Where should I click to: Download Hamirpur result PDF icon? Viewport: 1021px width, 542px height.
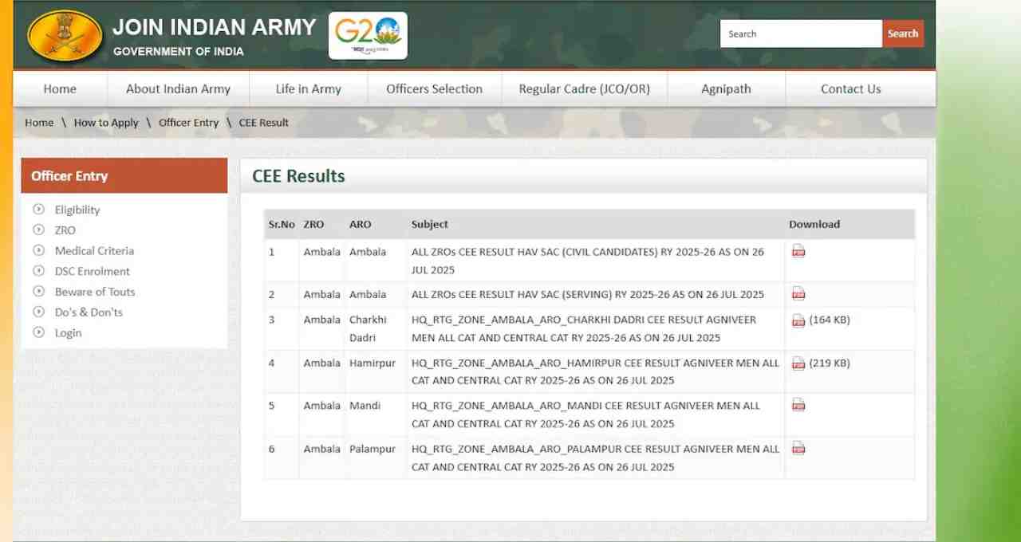pos(798,363)
